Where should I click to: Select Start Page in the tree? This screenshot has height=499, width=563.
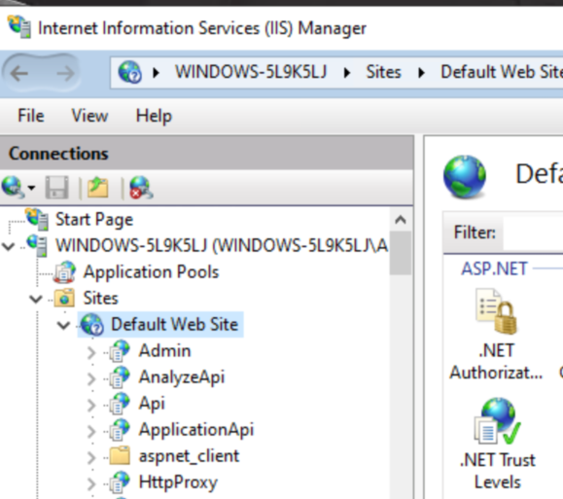[94, 220]
